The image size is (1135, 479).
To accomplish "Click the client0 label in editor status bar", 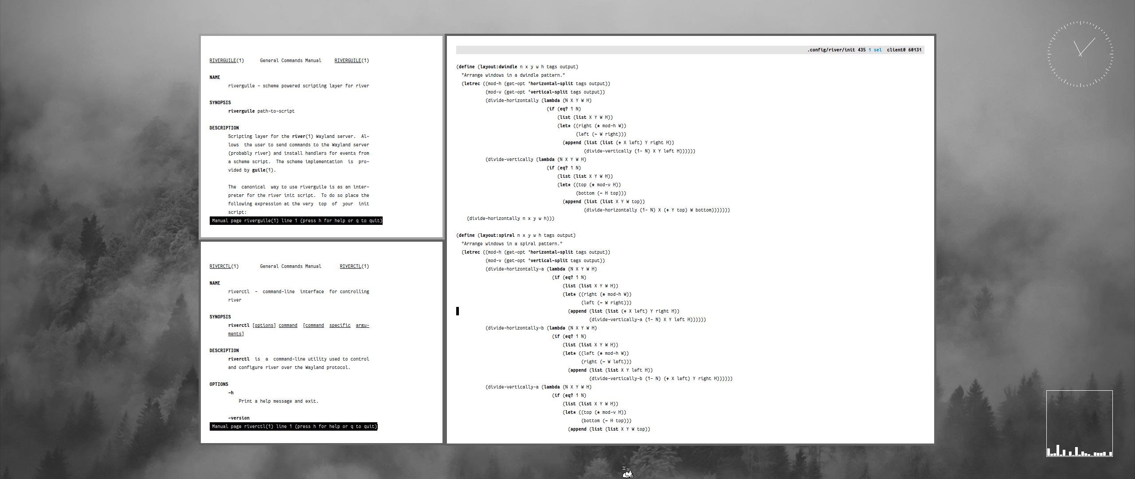I will point(896,50).
